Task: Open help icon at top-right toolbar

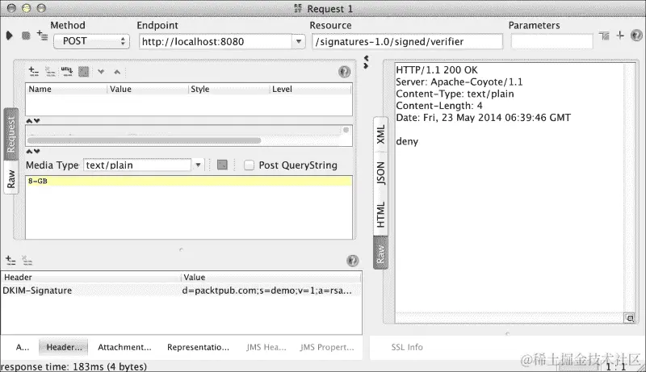Action: [636, 36]
